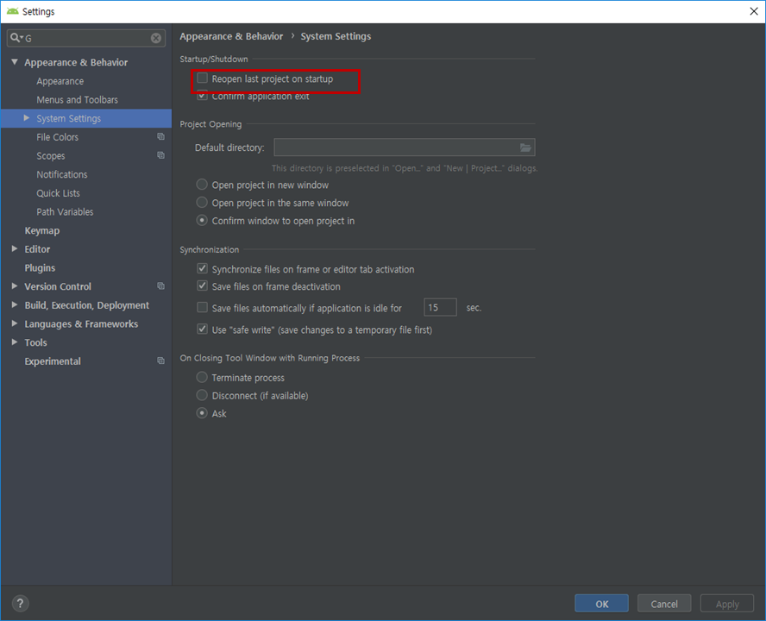Image resolution: width=766 pixels, height=621 pixels.
Task: Enable Reopen last project on startup
Action: coord(202,78)
